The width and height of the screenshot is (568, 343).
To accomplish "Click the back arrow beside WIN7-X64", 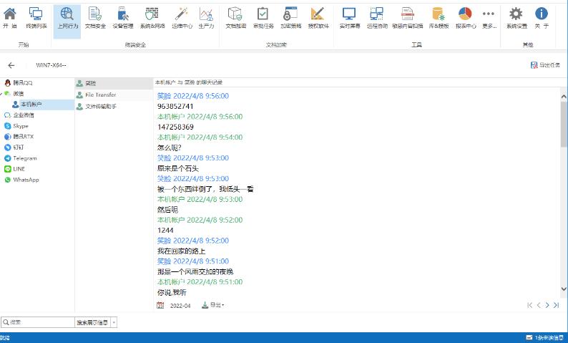I will pos(11,65).
